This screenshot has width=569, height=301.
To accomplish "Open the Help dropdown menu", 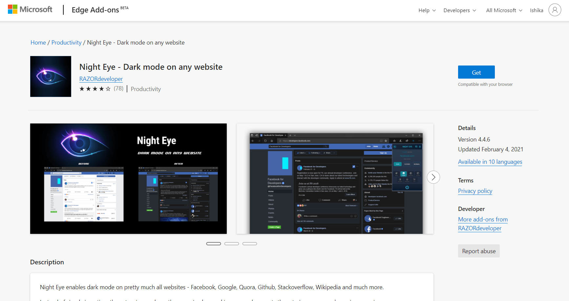I will pos(427,10).
